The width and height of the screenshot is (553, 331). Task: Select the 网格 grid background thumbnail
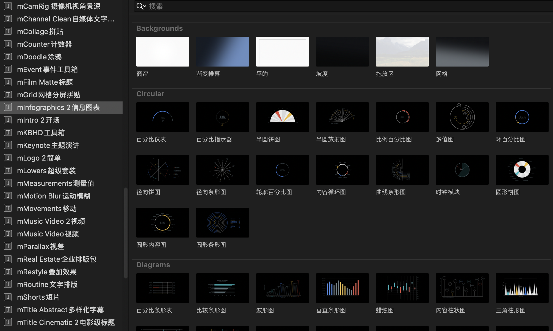[x=462, y=52]
